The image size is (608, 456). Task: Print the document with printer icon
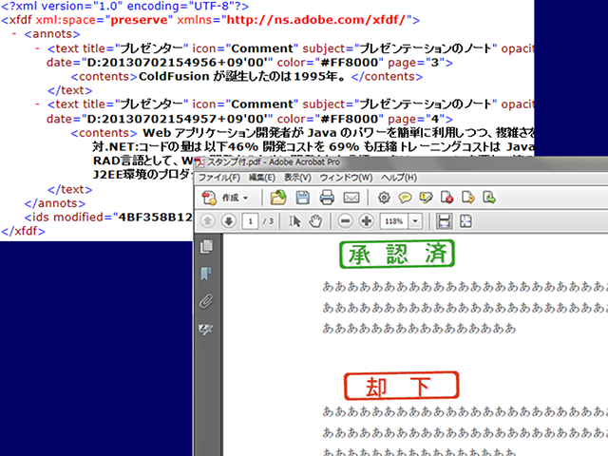(327, 198)
